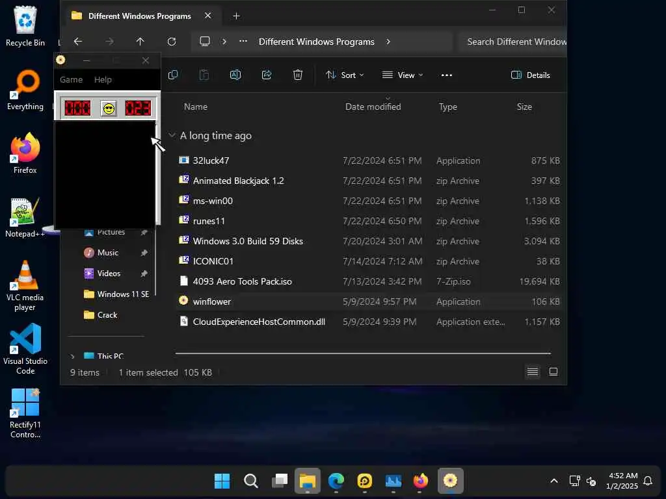Select the Different Windows Programs tab
This screenshot has width=666, height=499.
pos(140,16)
